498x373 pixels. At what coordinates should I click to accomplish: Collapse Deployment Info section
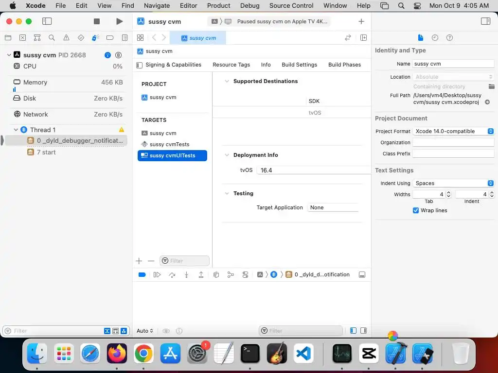click(227, 155)
